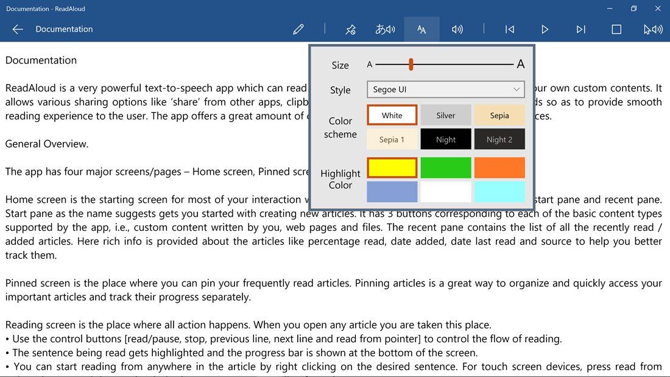Enable read from pointer mode

[x=652, y=29]
